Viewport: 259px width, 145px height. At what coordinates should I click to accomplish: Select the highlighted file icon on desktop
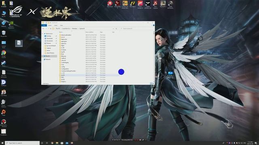tap(19, 43)
